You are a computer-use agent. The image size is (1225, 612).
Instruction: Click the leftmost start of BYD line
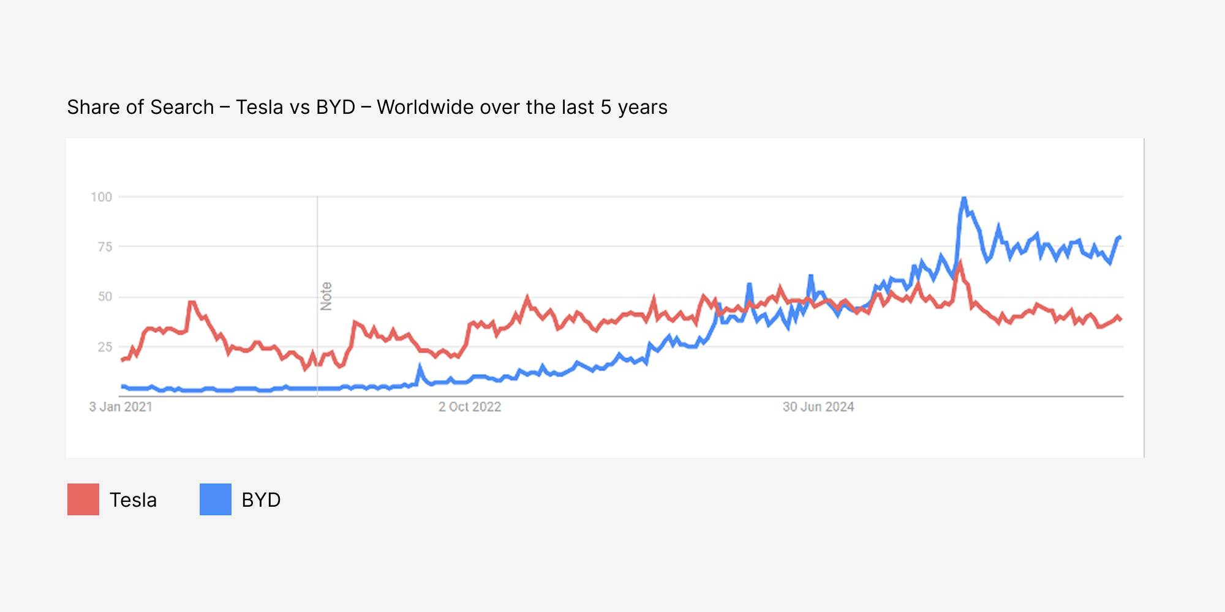123,386
